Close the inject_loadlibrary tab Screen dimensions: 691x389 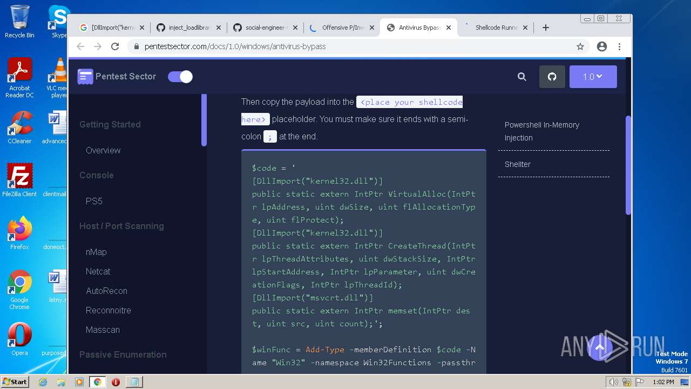point(218,28)
